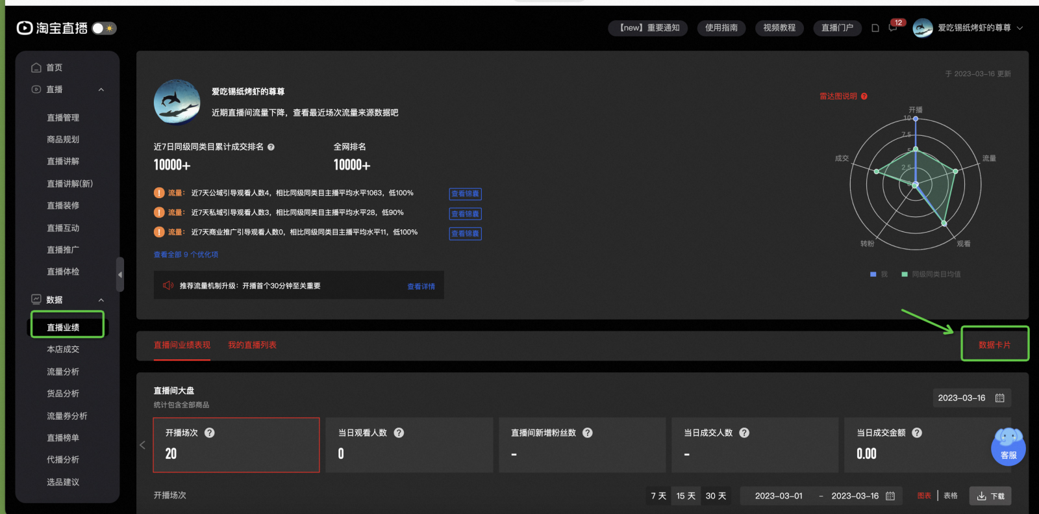Expand the 爱吃锡纸烤虾的尊尊 account dropdown arrow
Image resolution: width=1039 pixels, height=514 pixels.
pyautogui.click(x=1020, y=28)
